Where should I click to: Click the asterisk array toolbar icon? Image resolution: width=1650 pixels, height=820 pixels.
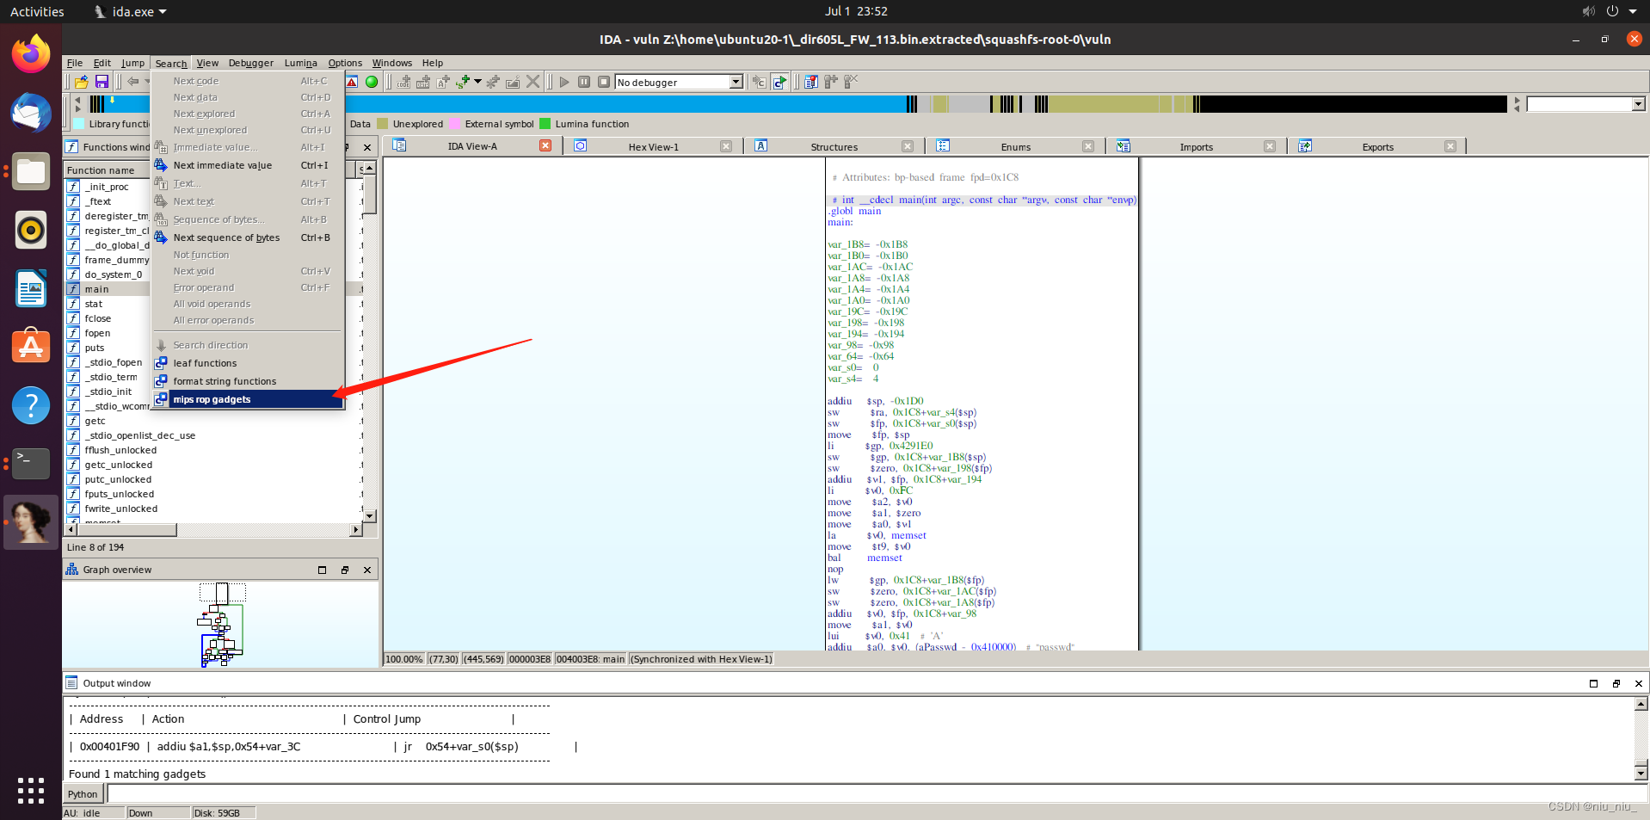(x=493, y=82)
